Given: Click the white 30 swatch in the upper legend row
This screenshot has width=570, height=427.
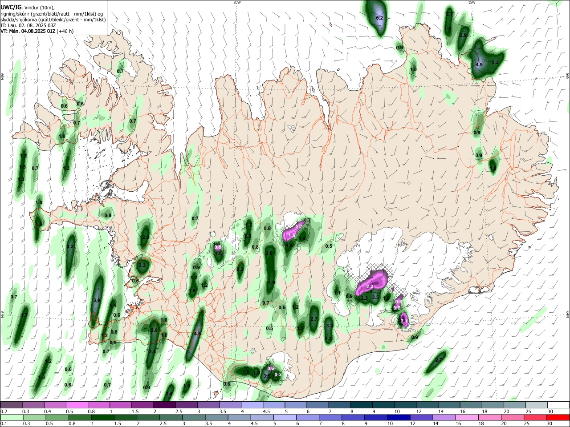Looking at the screenshot, I should point(558,405).
